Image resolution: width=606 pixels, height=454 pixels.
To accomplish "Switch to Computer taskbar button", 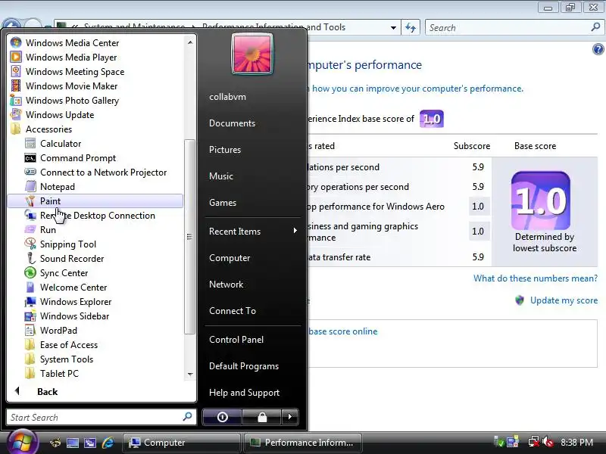I will [x=182, y=443].
